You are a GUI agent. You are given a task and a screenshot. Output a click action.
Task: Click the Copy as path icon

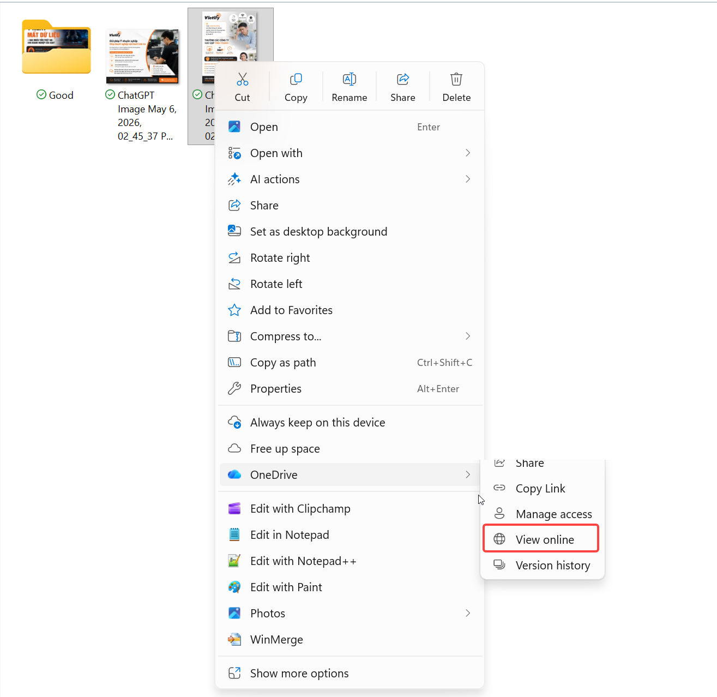pos(234,362)
